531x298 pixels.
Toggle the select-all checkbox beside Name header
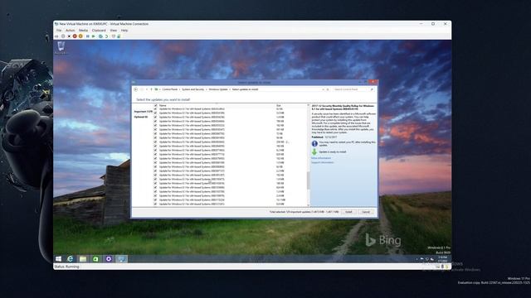tap(155, 105)
